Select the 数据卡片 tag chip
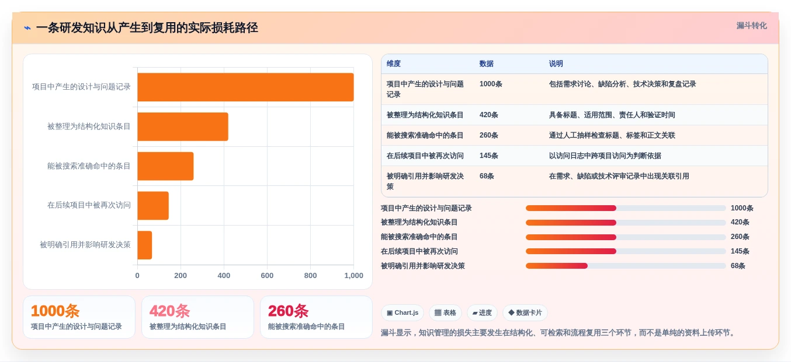This screenshot has height=362, width=791. (525, 313)
